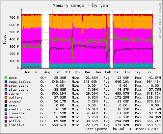Click the green apps legend swatch

[6, 78]
